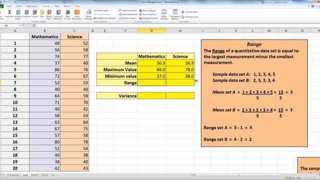Screen dimensions: 320x180
Task: Click the orange Range definition text box
Action: point(254,93)
